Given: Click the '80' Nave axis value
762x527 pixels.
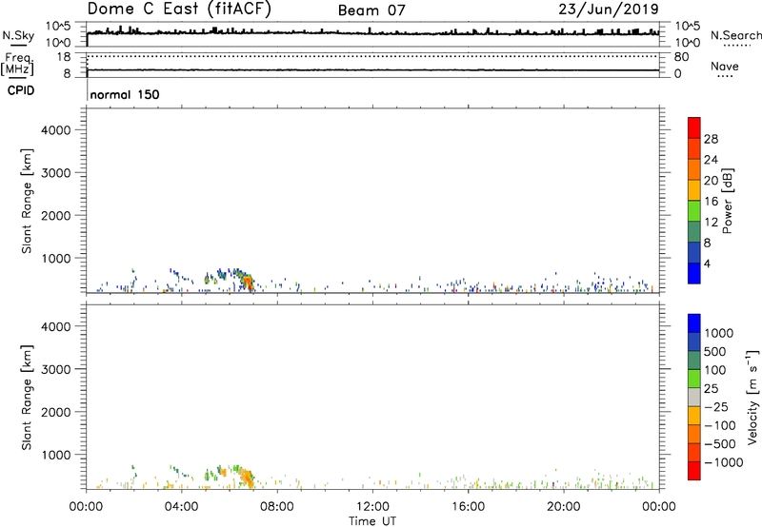Looking at the screenshot, I should coord(681,57).
